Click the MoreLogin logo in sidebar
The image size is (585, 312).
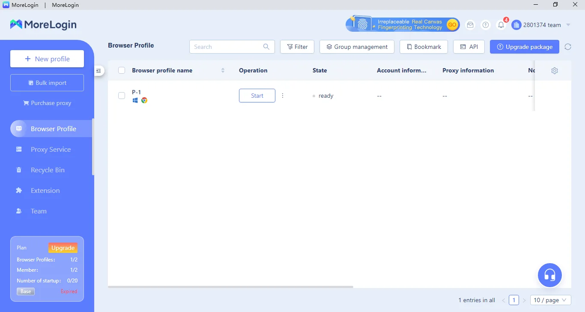click(43, 24)
